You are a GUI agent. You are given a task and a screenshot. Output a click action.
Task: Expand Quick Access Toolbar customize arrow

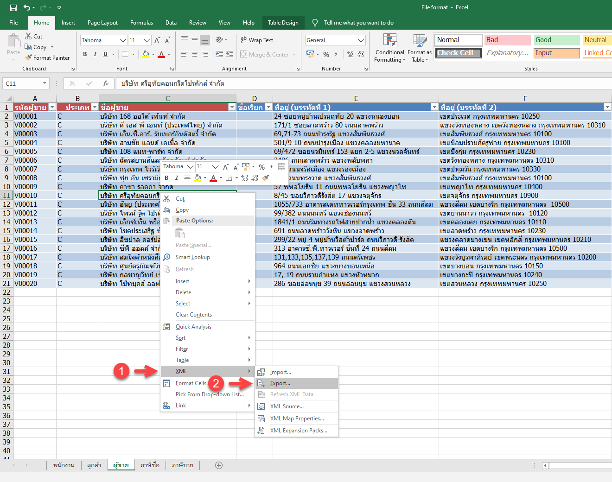[x=59, y=7]
